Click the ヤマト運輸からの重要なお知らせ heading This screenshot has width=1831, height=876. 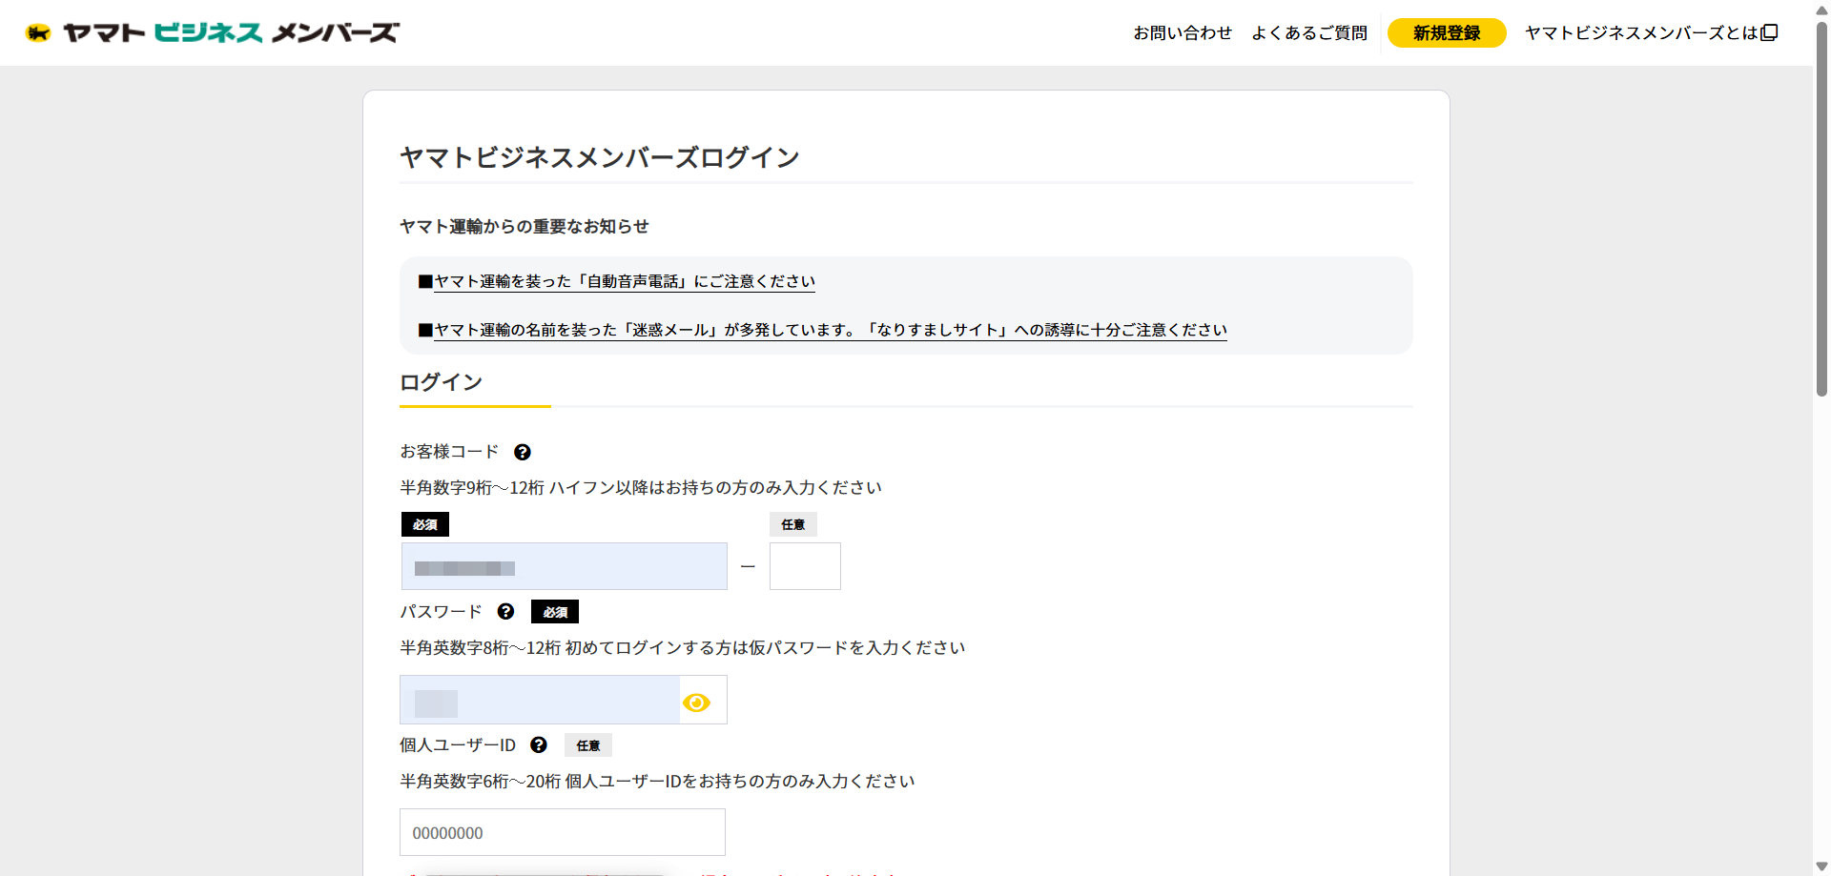pyautogui.click(x=525, y=226)
